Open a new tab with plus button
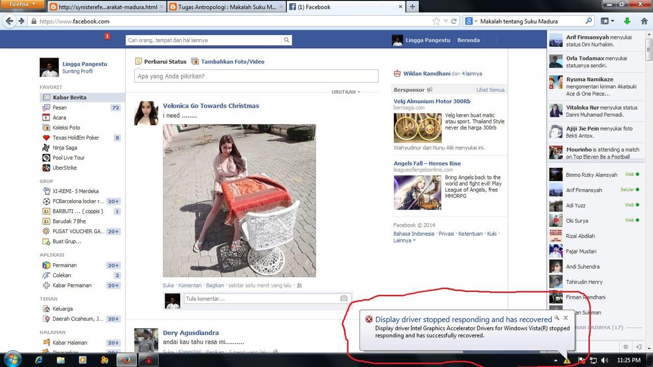The width and height of the screenshot is (653, 367). (412, 7)
